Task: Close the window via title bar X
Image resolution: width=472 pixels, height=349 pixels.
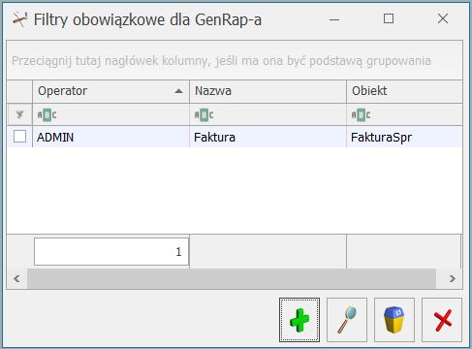Action: [443, 18]
